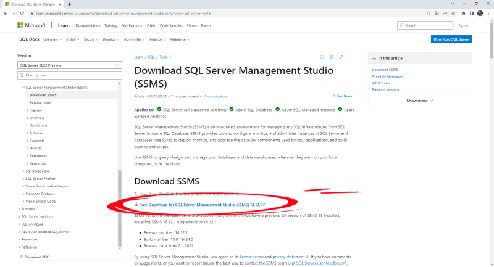Click the edit pencil icon above the title
The height and width of the screenshot is (267, 494).
point(341,57)
